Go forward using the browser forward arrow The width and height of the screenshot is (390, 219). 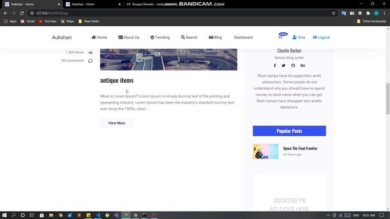pos(13,13)
